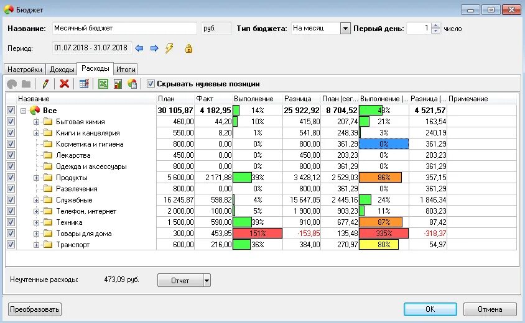Click the gray pie chart toolbar icon
This screenshot has width=525, height=323.
(12, 84)
